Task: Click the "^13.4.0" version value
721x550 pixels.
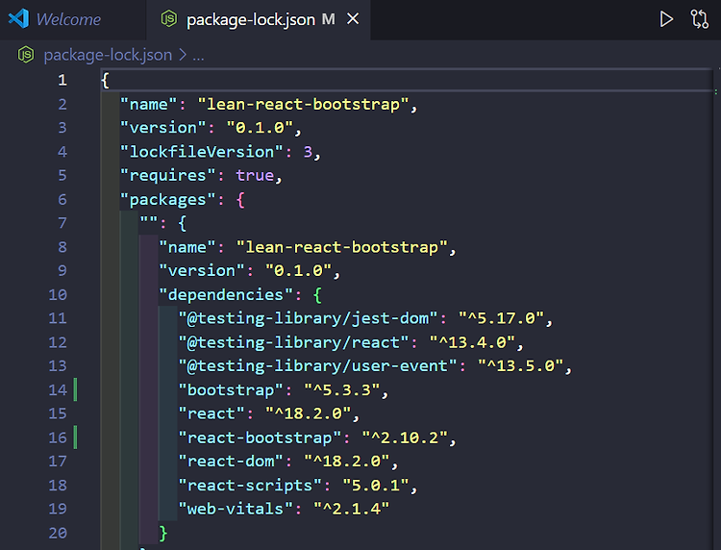Action: 472,342
